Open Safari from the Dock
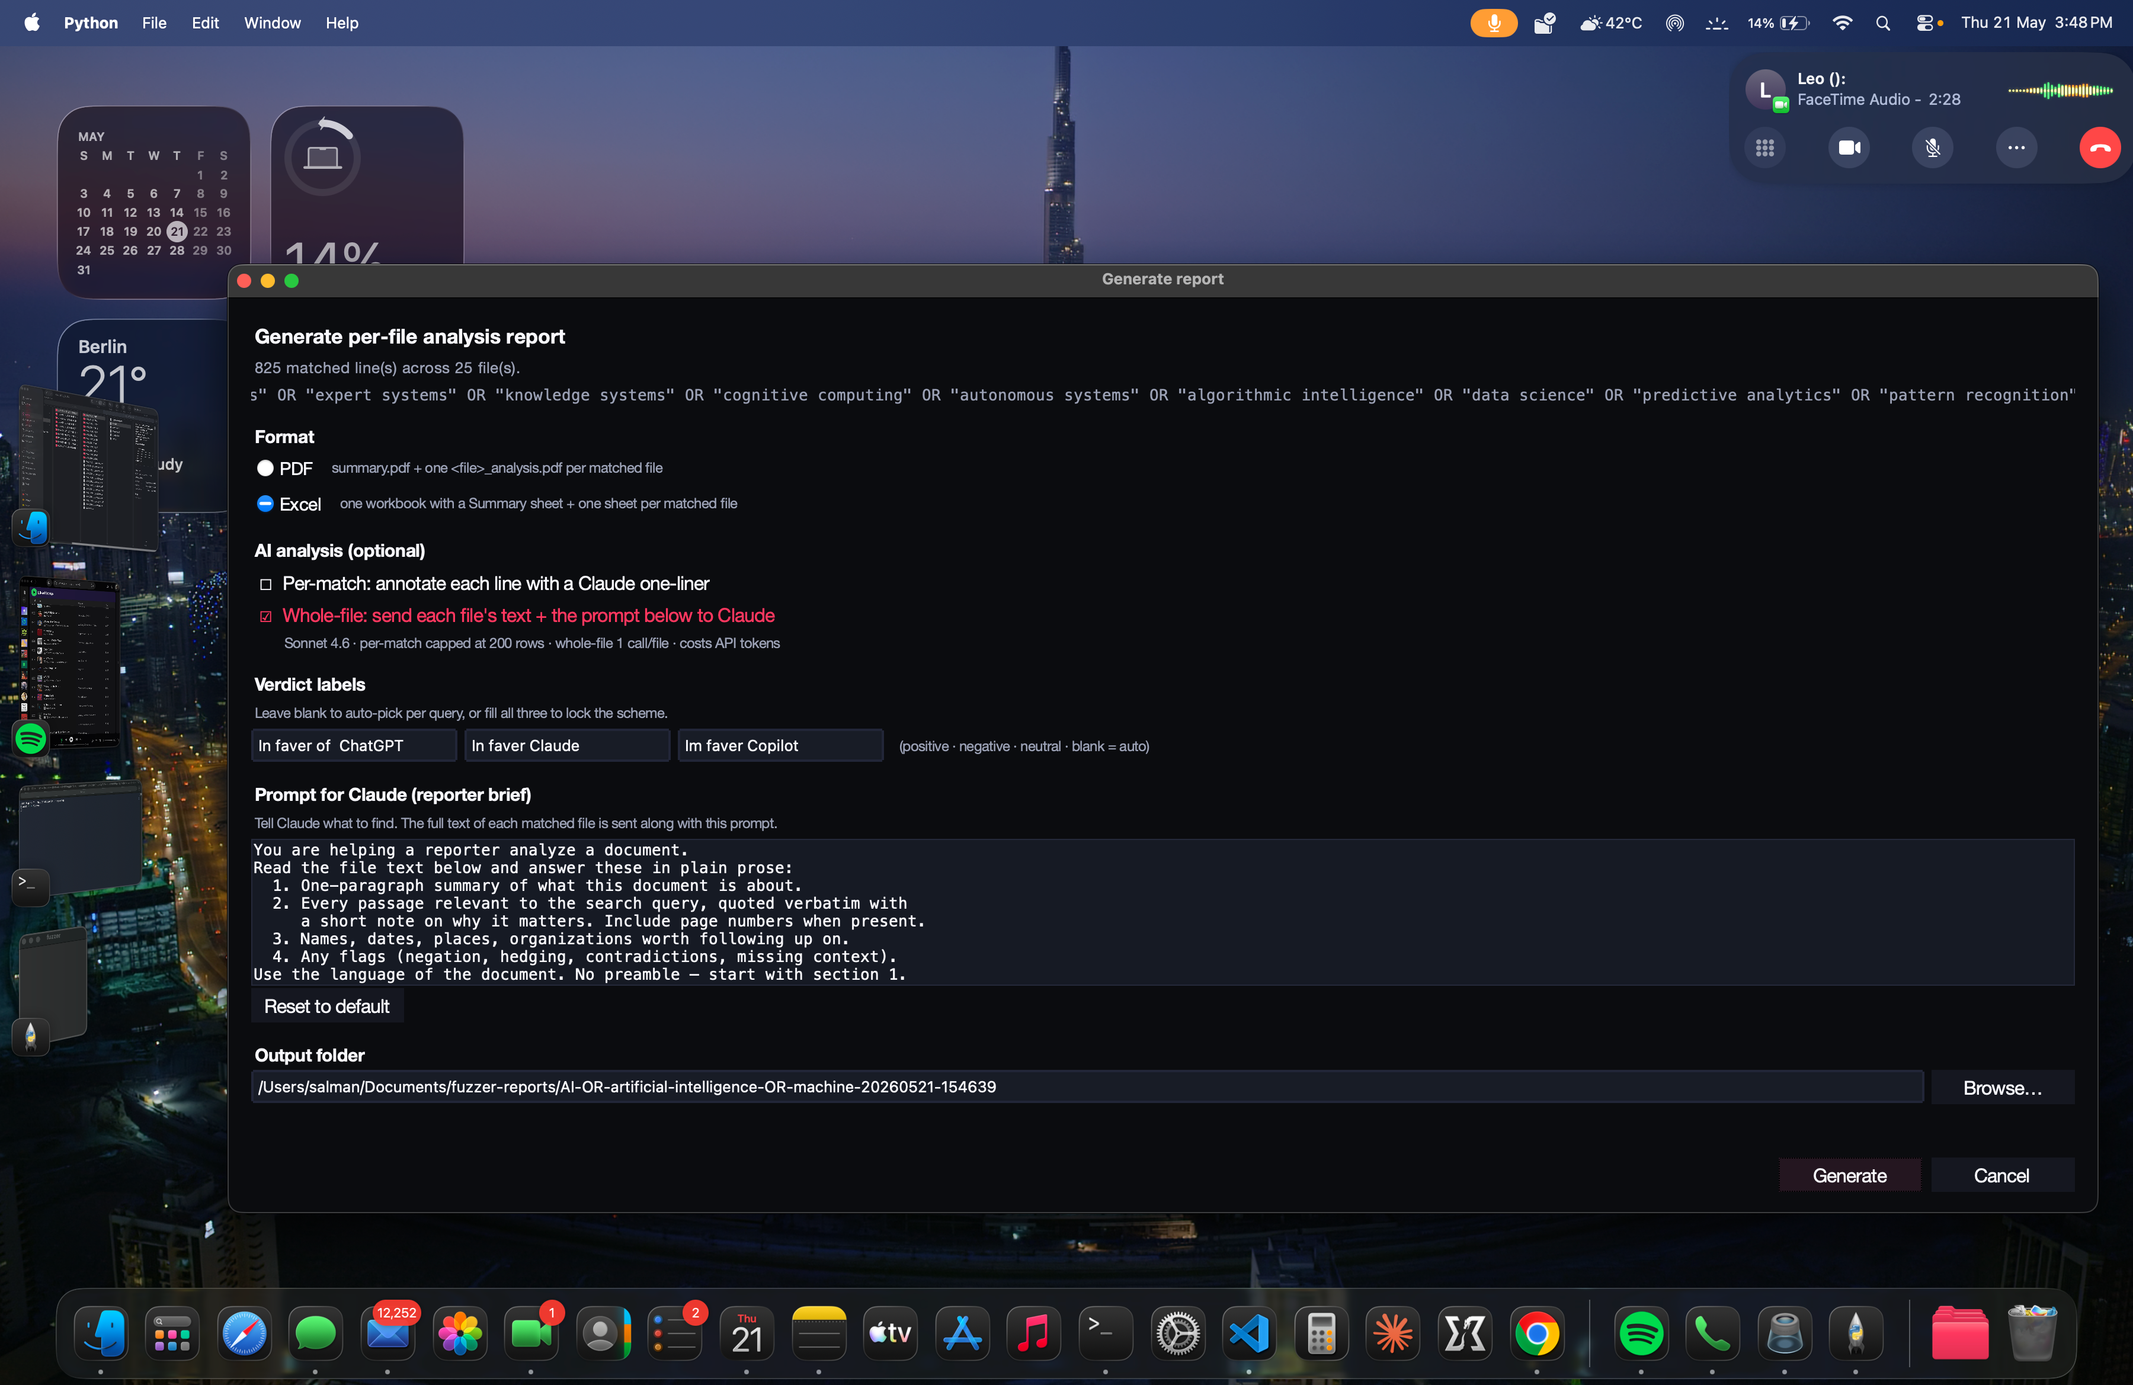Screen dimensions: 2133x1385 click(x=244, y=1333)
